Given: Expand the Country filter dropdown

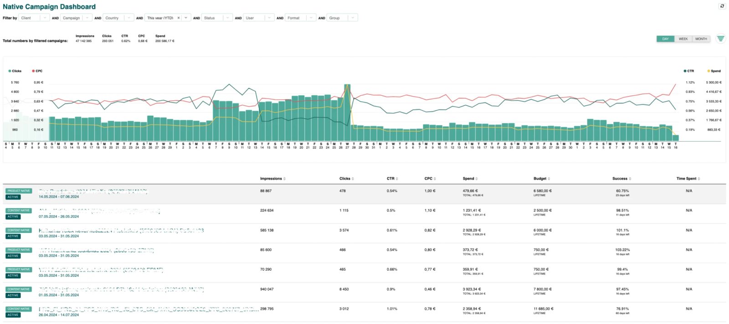Looking at the screenshot, I should click(118, 18).
